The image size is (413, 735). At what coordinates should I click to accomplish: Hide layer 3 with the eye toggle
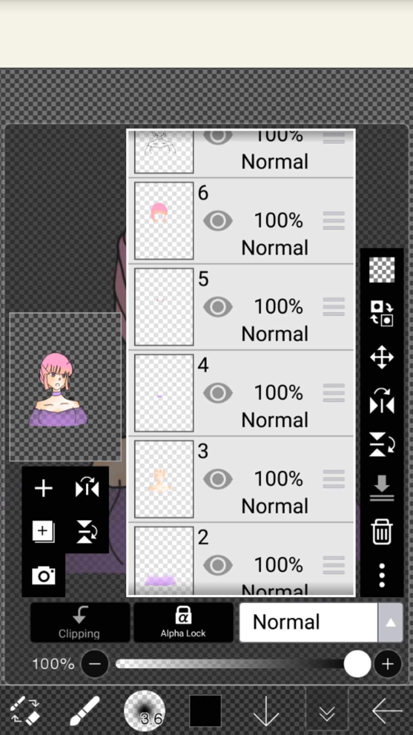218,479
